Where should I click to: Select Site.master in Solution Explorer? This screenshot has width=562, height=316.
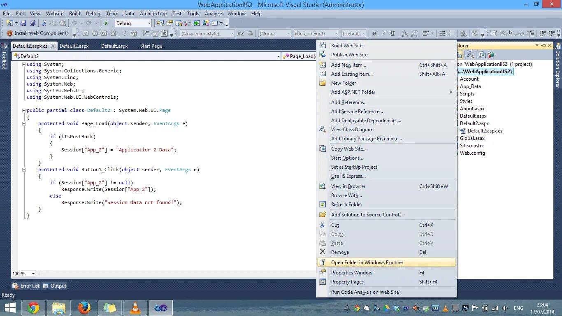point(472,146)
